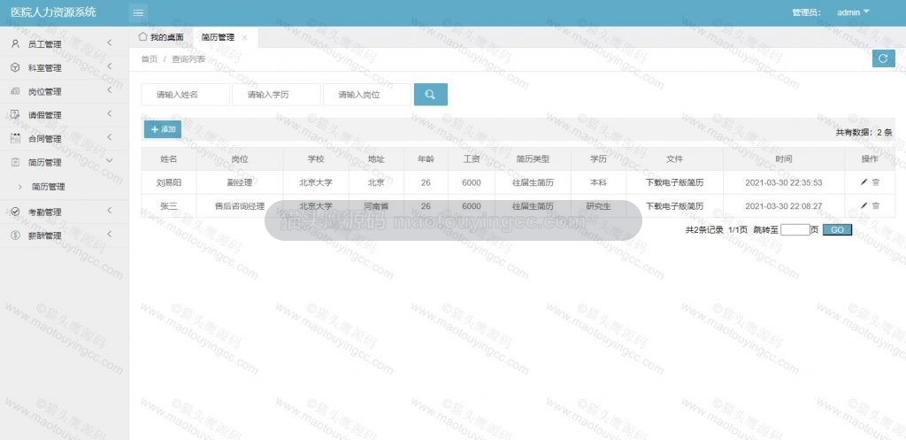
Task: Expand the 合同管理 chevron
Action: coord(109,137)
